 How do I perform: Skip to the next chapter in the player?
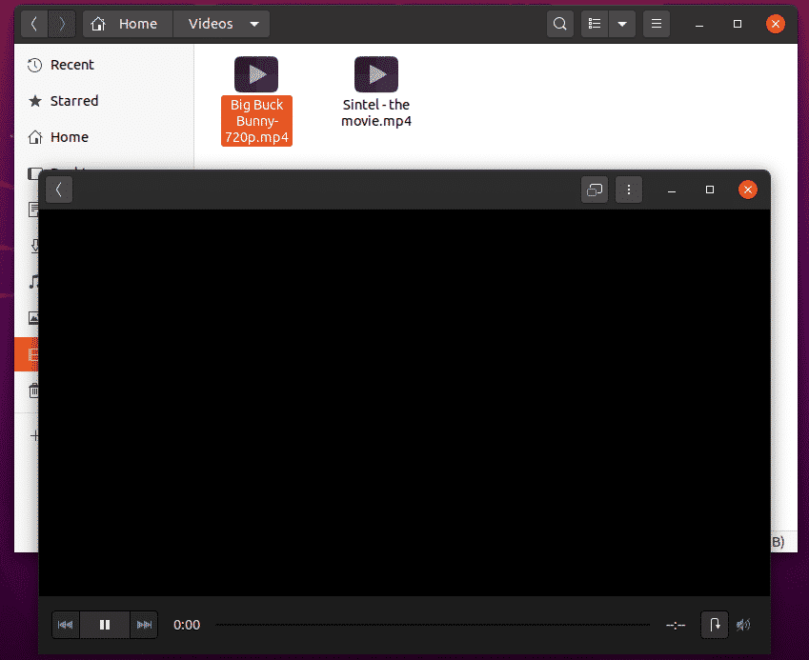tap(144, 625)
